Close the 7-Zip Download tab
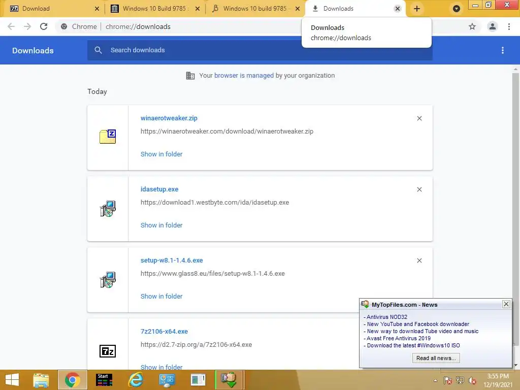 [97, 9]
